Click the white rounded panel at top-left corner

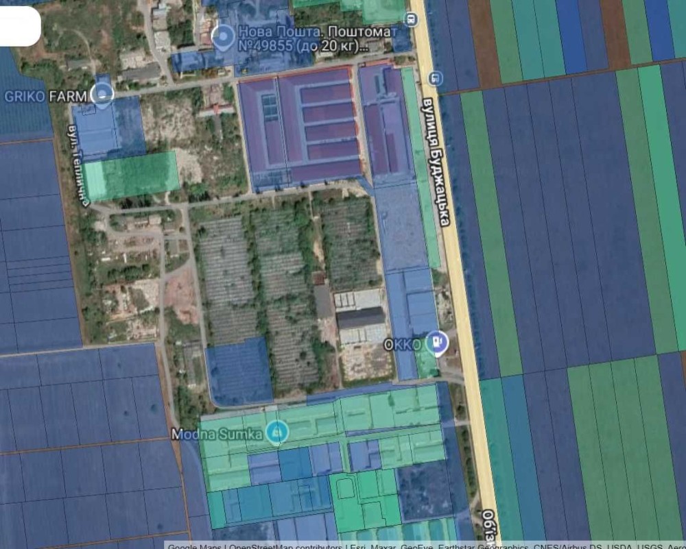20,26
